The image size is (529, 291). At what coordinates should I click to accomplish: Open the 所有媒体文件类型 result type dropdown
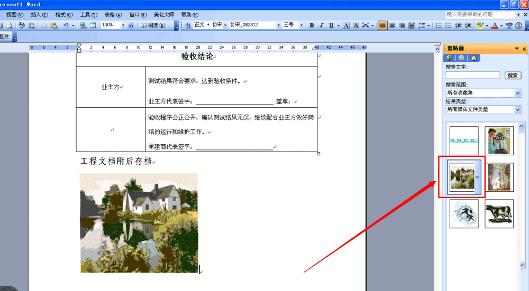click(518, 109)
